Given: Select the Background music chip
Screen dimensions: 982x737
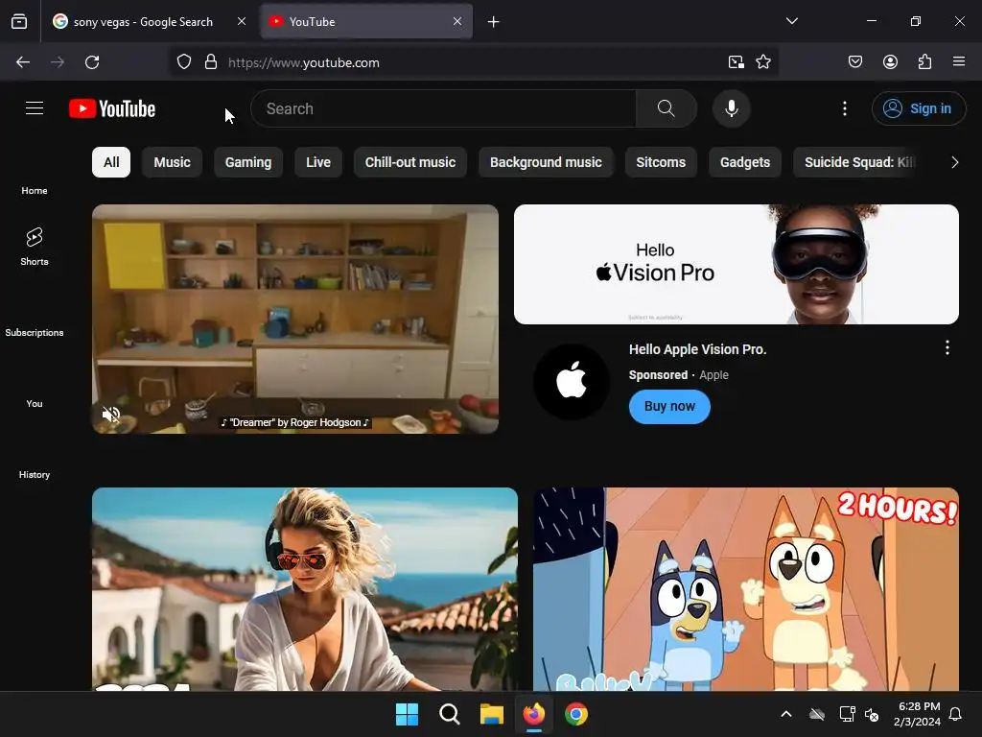Looking at the screenshot, I should (546, 162).
